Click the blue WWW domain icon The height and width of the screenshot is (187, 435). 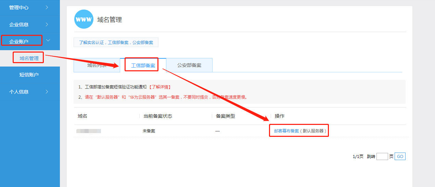(84, 19)
